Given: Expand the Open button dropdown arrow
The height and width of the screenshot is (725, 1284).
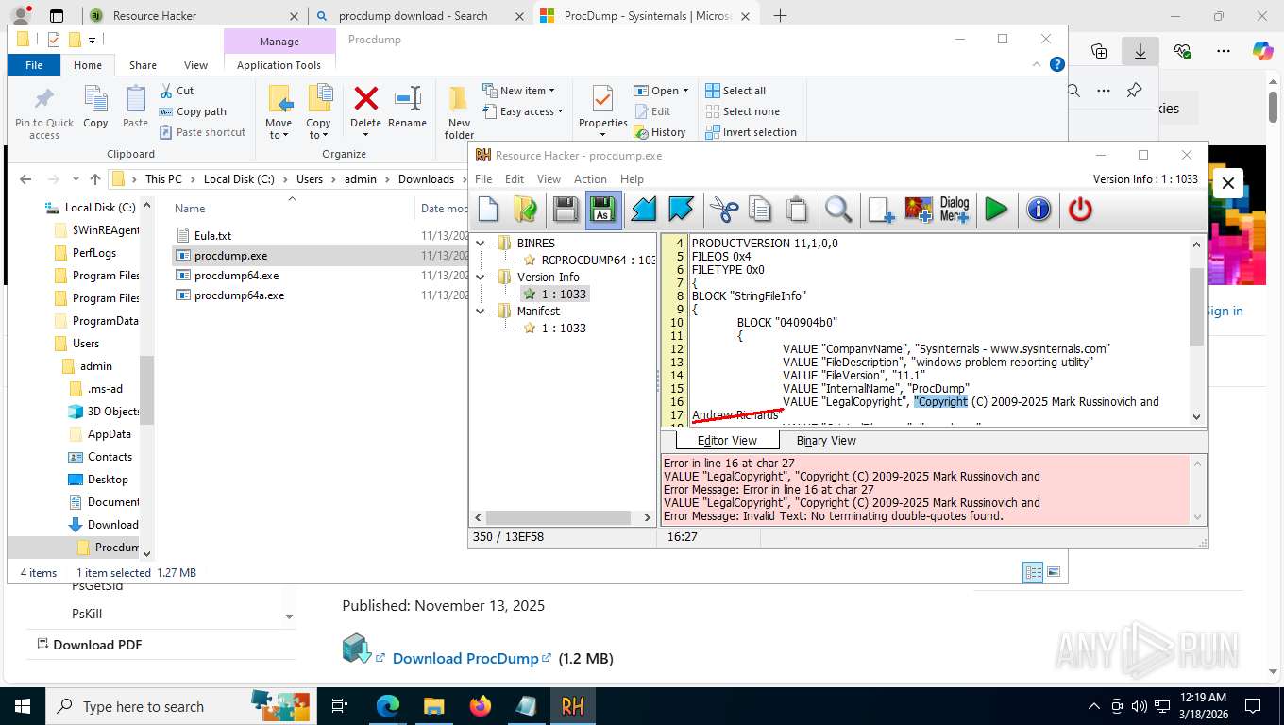Looking at the screenshot, I should (685, 91).
